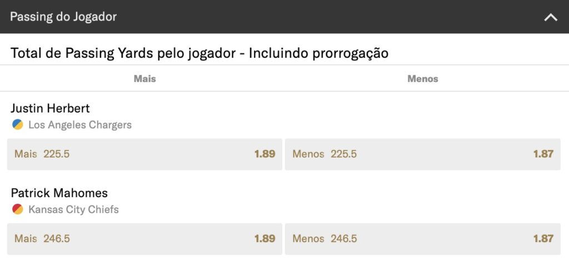Collapse the Passing do Jogador section chevron

[x=551, y=17]
